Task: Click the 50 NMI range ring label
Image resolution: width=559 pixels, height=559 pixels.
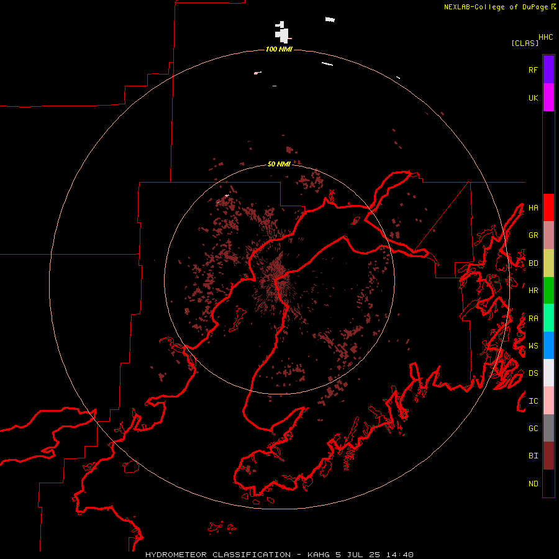Action: click(279, 164)
